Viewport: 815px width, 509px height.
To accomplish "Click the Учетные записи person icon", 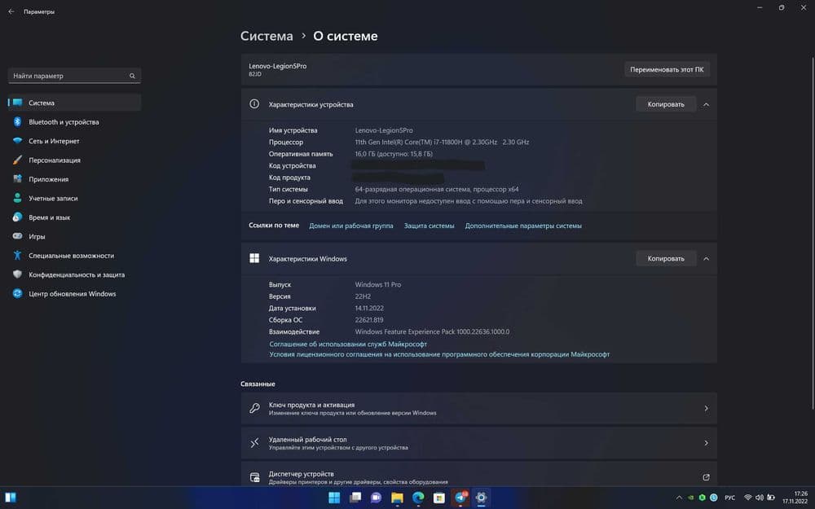I will (x=17, y=198).
